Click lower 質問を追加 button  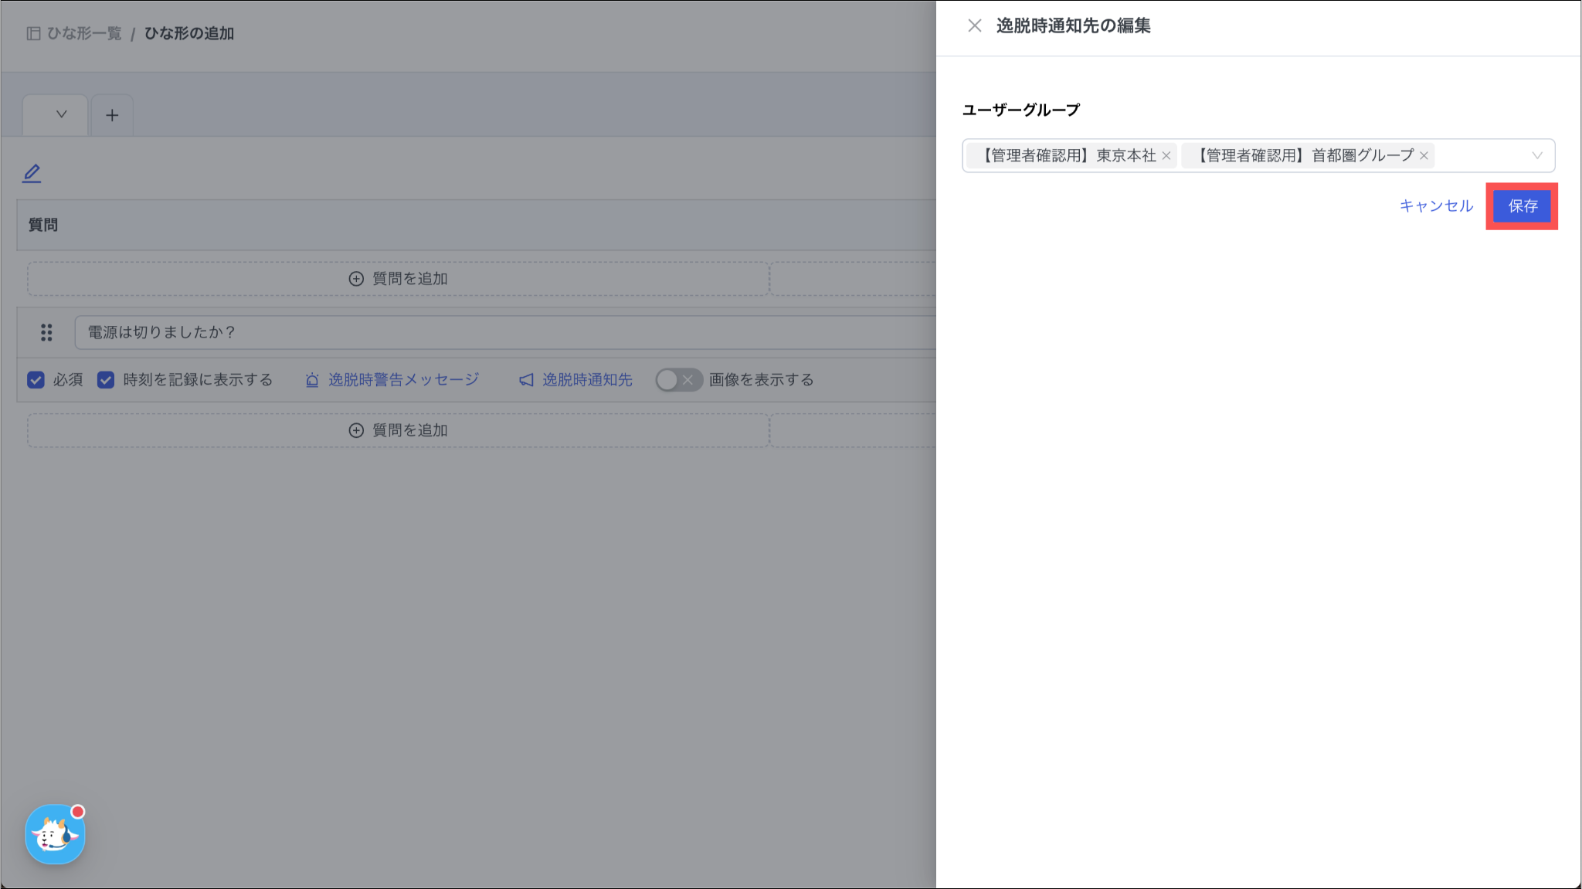(x=399, y=430)
